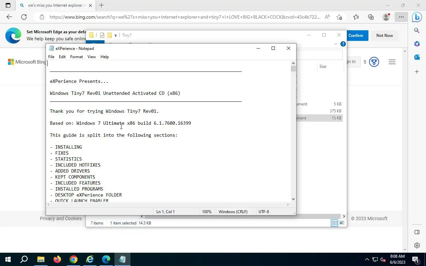Click "UTF-8" in Notepad status bar
The width and height of the screenshot is (426, 266).
point(264,212)
